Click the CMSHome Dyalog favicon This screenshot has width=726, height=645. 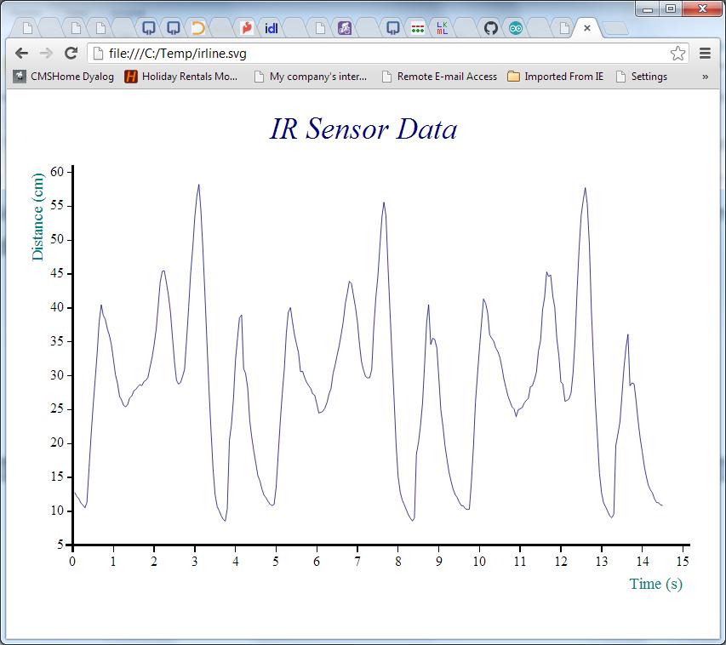click(20, 76)
